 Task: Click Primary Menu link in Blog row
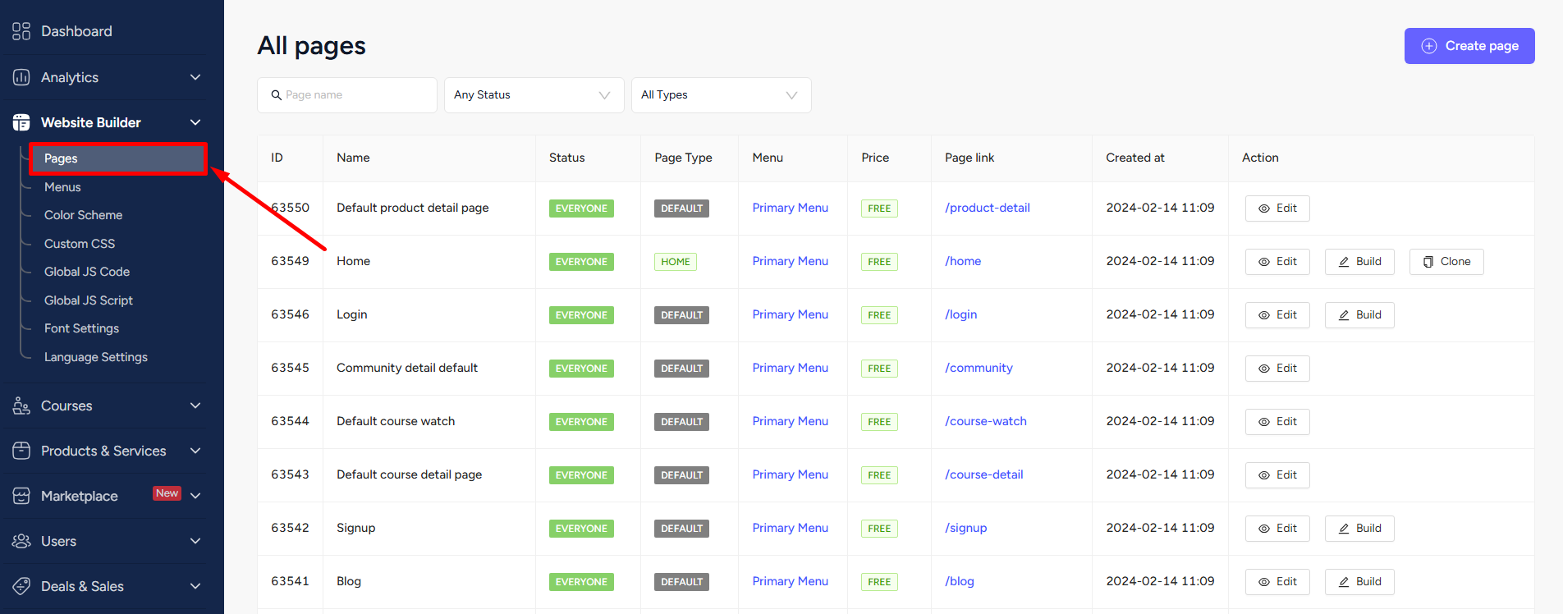pyautogui.click(x=790, y=581)
